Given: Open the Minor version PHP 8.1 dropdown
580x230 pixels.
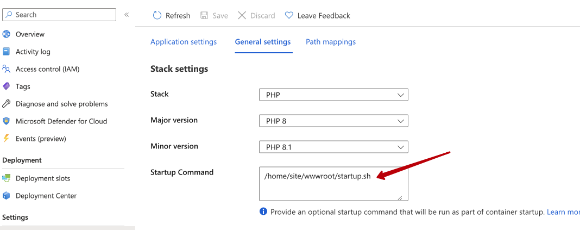Looking at the screenshot, I should [x=333, y=147].
